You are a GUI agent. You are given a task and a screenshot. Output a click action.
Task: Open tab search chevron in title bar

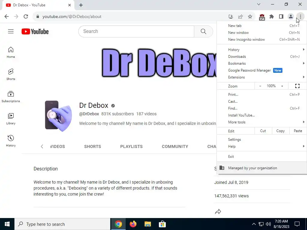259,4
